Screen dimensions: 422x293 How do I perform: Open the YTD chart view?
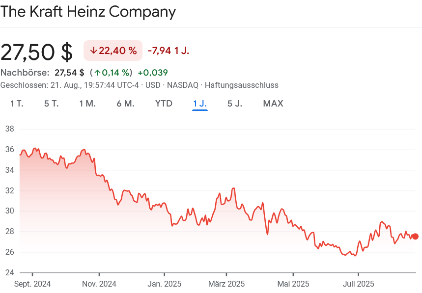click(x=164, y=104)
